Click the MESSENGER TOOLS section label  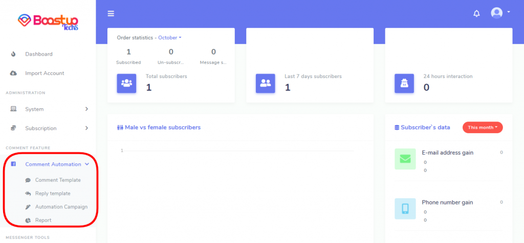28,238
